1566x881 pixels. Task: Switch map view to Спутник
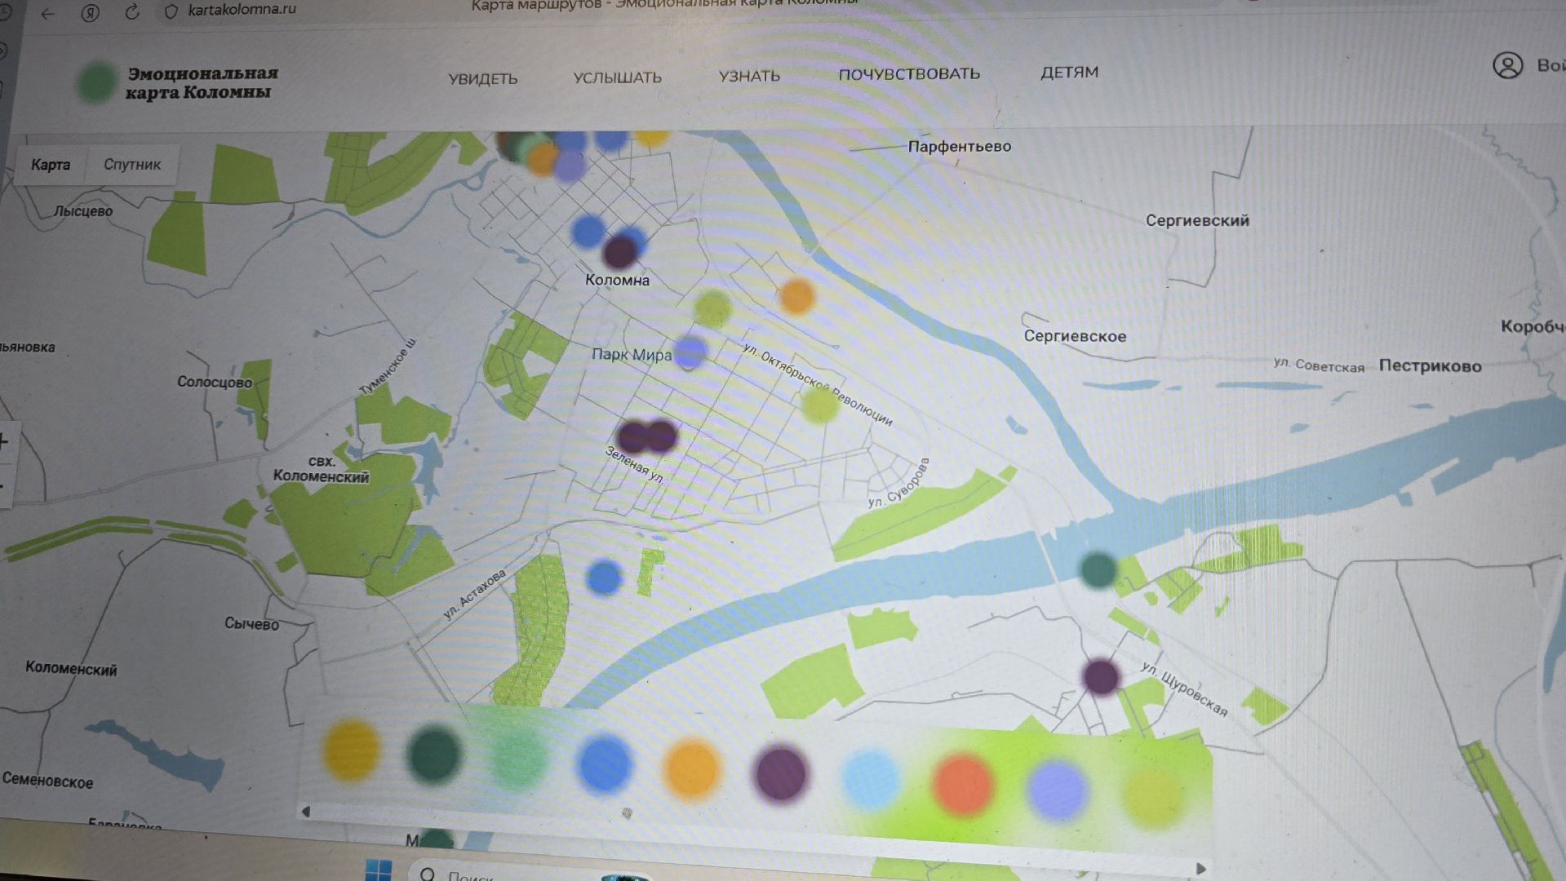click(x=132, y=165)
